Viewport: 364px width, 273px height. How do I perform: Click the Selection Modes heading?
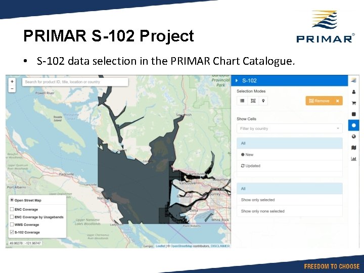point(251,91)
